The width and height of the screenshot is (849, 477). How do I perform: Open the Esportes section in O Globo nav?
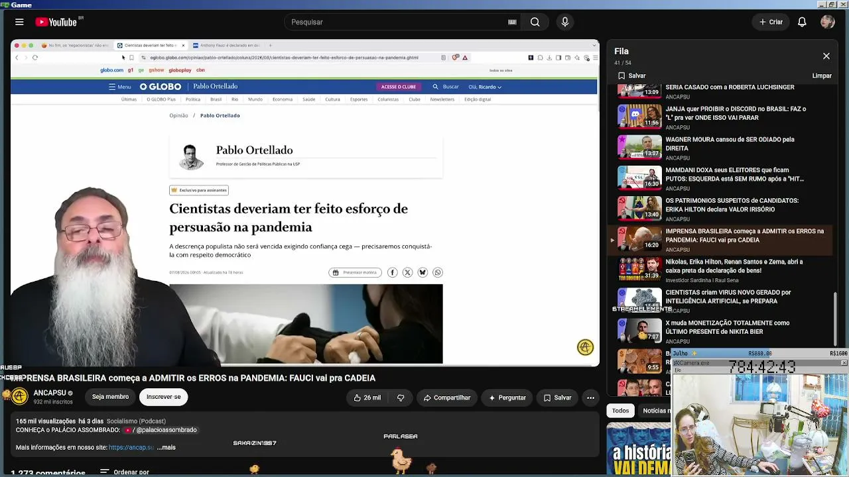359,99
